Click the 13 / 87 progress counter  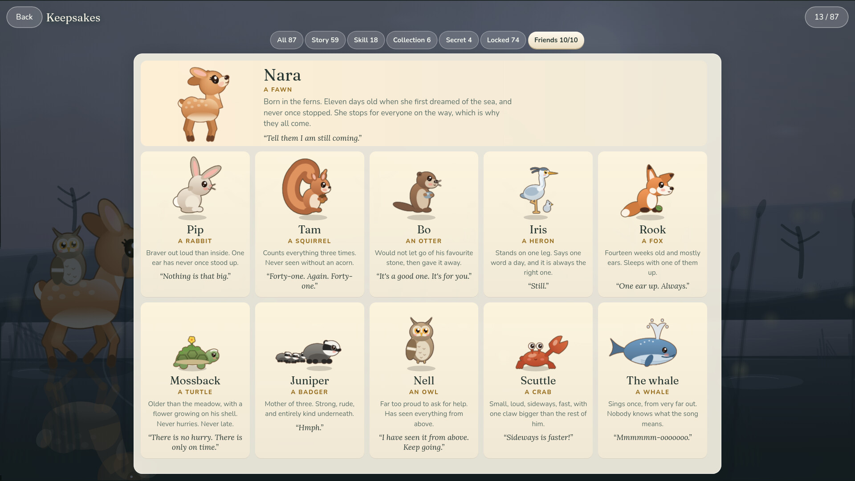point(826,17)
